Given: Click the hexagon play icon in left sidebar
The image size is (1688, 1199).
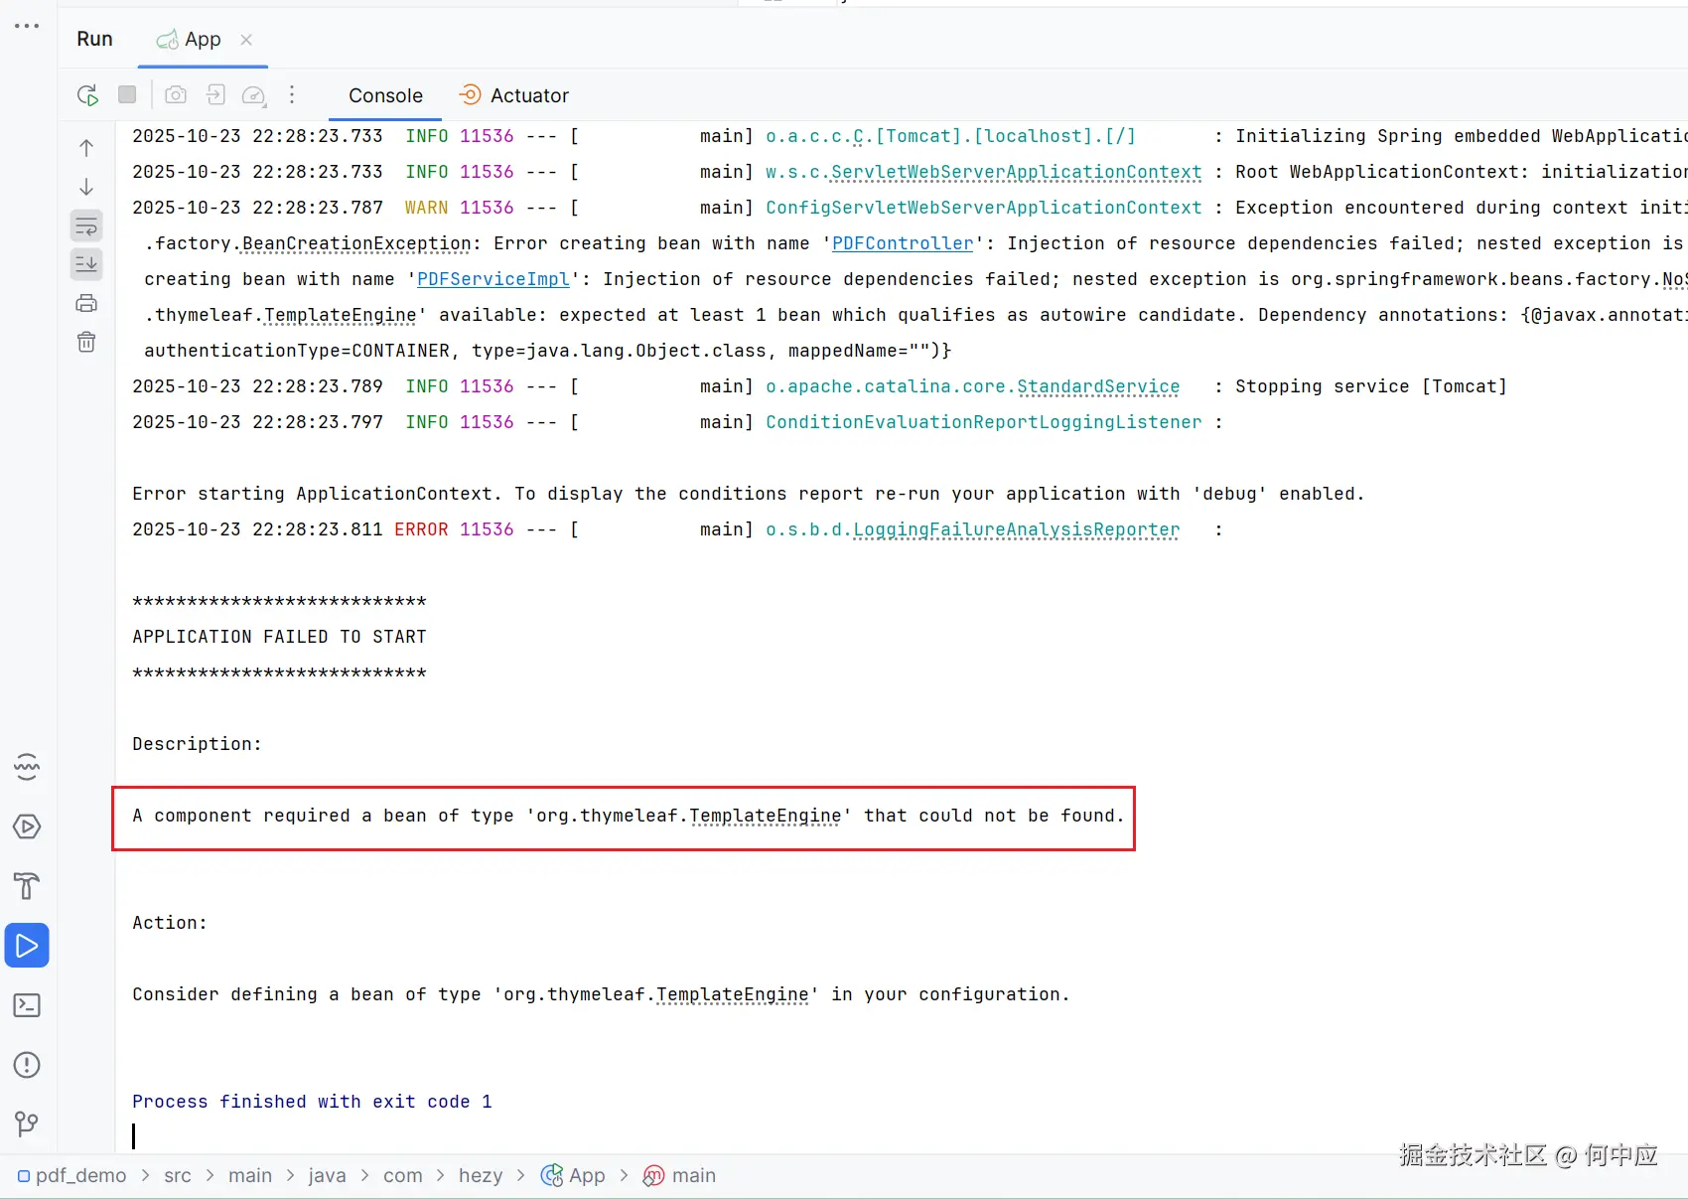Looking at the screenshot, I should tap(27, 826).
